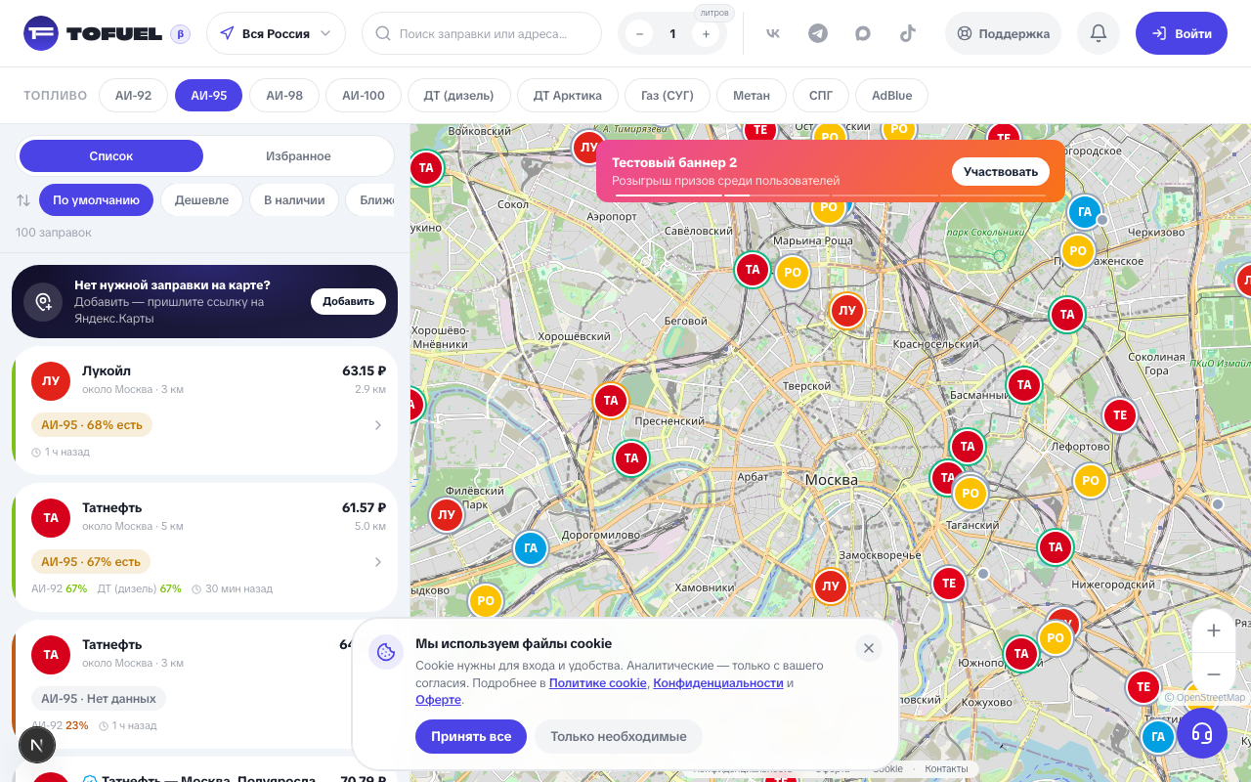Switch to the Избранное tab
This screenshot has height=782, width=1251.
tap(298, 156)
